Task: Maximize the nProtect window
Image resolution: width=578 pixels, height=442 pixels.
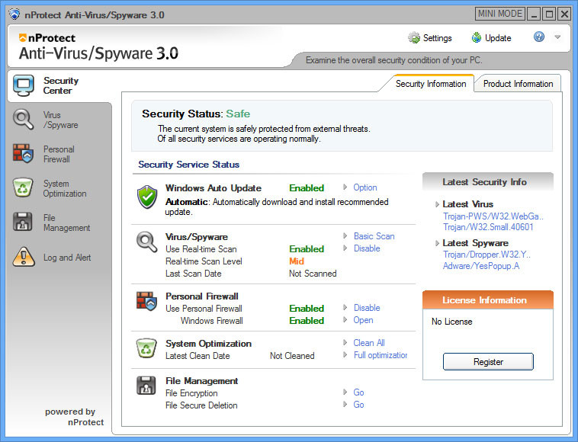Action: point(549,14)
